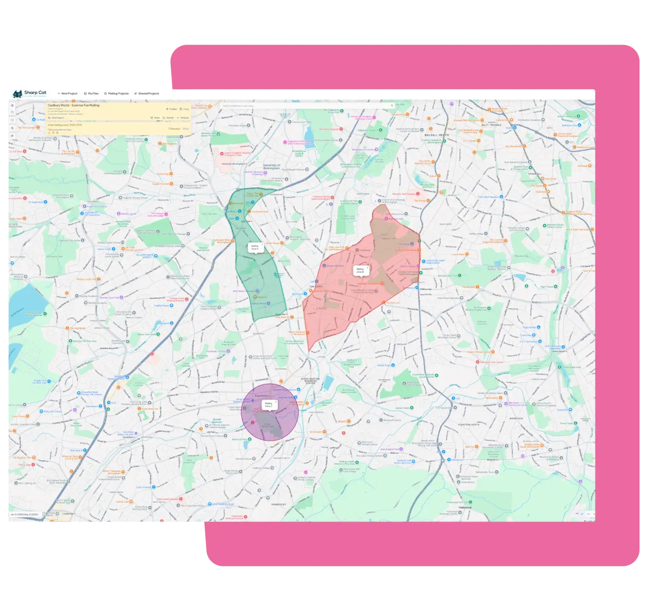Click the Show link beside 3 Shape(s)

(x=186, y=129)
